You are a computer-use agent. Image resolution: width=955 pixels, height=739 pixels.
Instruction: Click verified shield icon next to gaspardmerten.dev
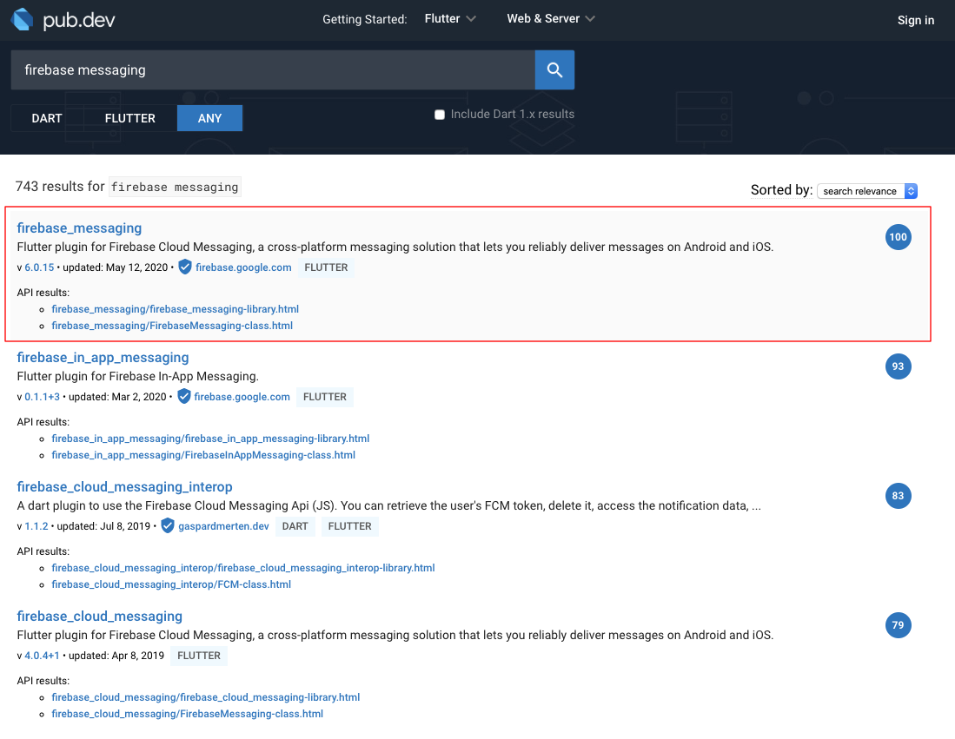168,526
